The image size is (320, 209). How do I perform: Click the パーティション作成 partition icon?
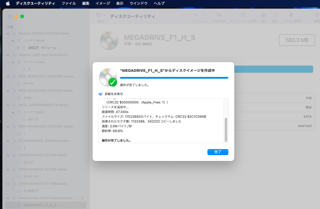[x=243, y=15]
